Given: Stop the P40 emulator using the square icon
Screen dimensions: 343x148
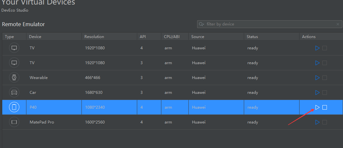Looking at the screenshot, I should point(325,107).
